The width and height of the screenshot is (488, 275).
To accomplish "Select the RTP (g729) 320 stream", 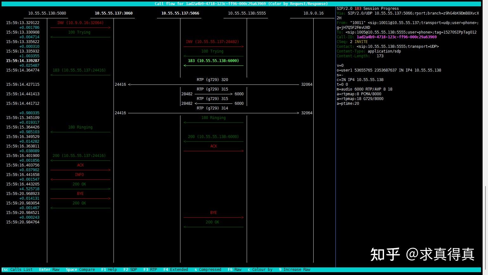I will pyautogui.click(x=212, y=80).
